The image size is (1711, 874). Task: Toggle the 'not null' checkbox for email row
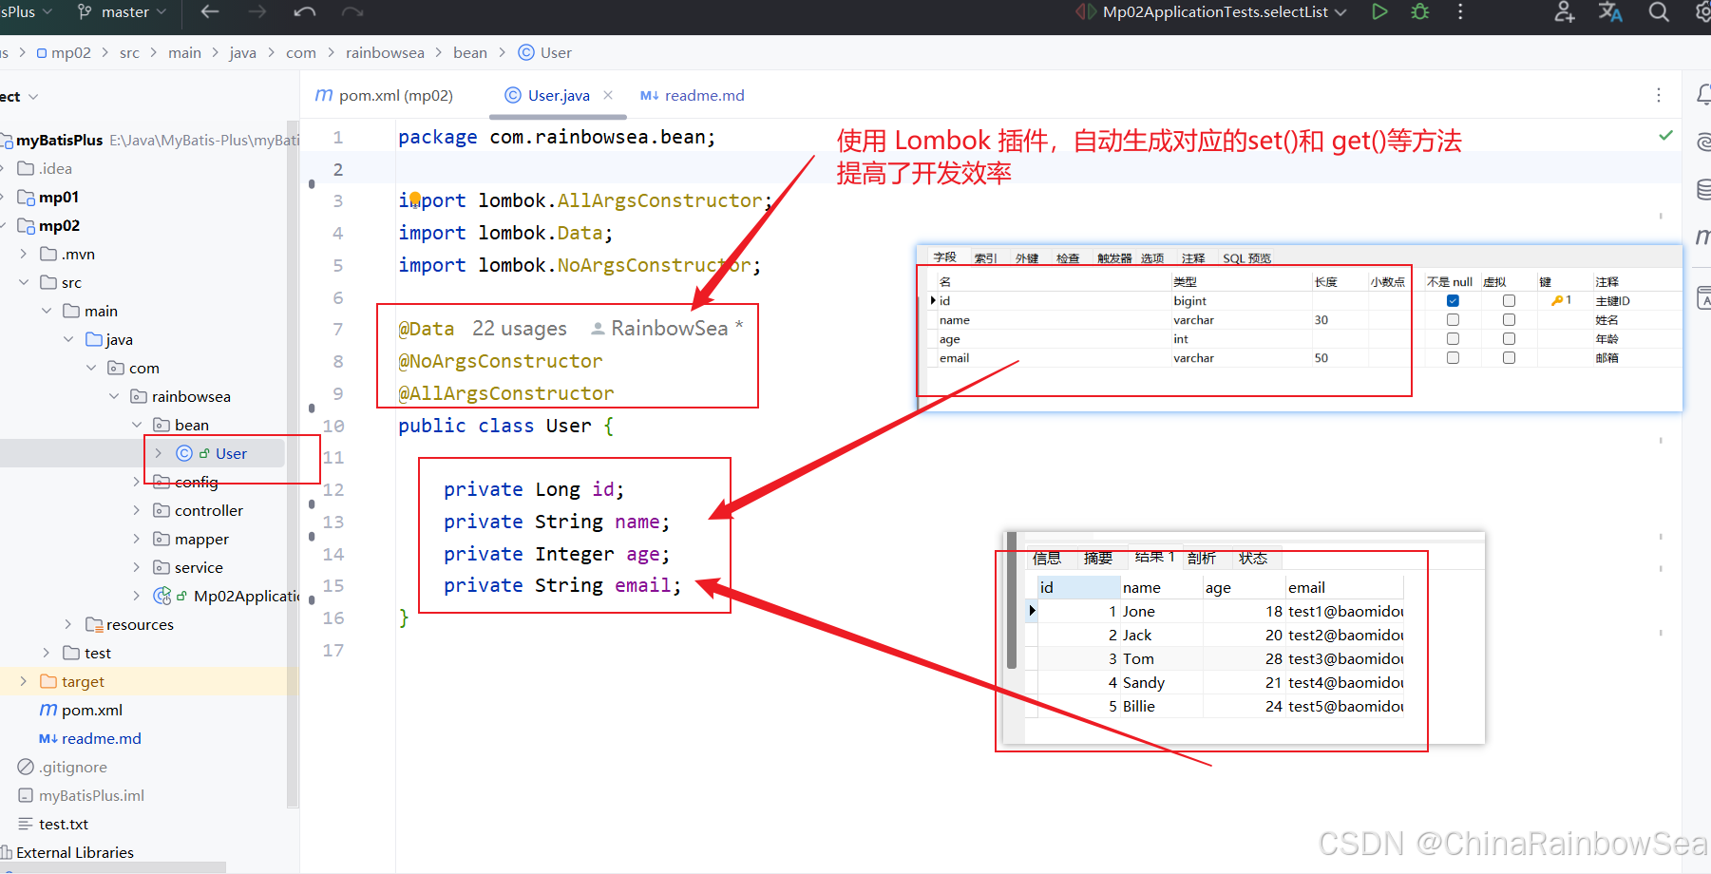click(1453, 358)
